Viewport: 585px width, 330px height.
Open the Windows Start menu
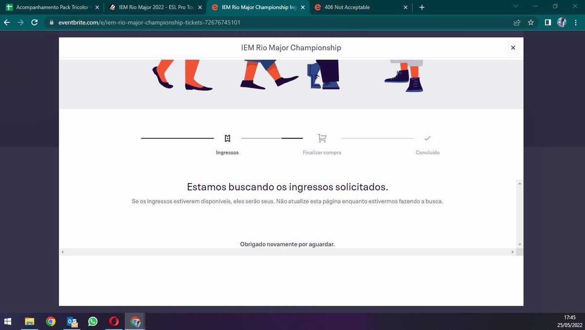[8, 321]
